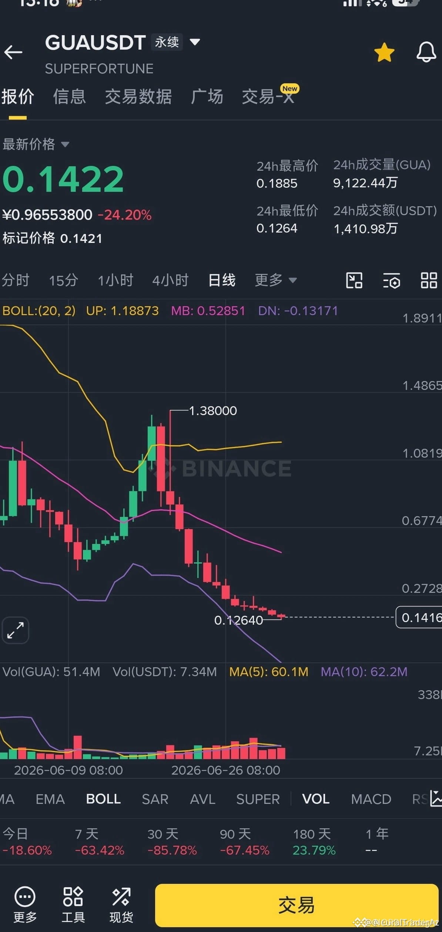Tap the GUAUSDT symbol title

pos(95,43)
